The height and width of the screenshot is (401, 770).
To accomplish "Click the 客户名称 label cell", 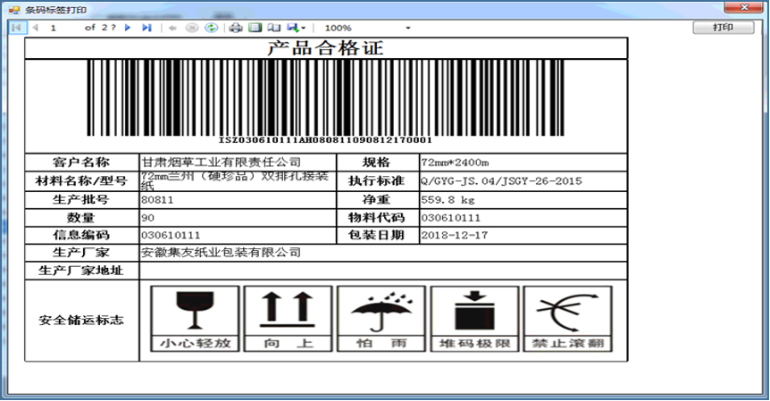I will click(81, 163).
